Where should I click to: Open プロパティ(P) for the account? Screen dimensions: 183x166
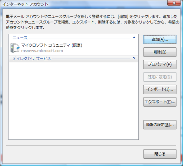pos(160,64)
